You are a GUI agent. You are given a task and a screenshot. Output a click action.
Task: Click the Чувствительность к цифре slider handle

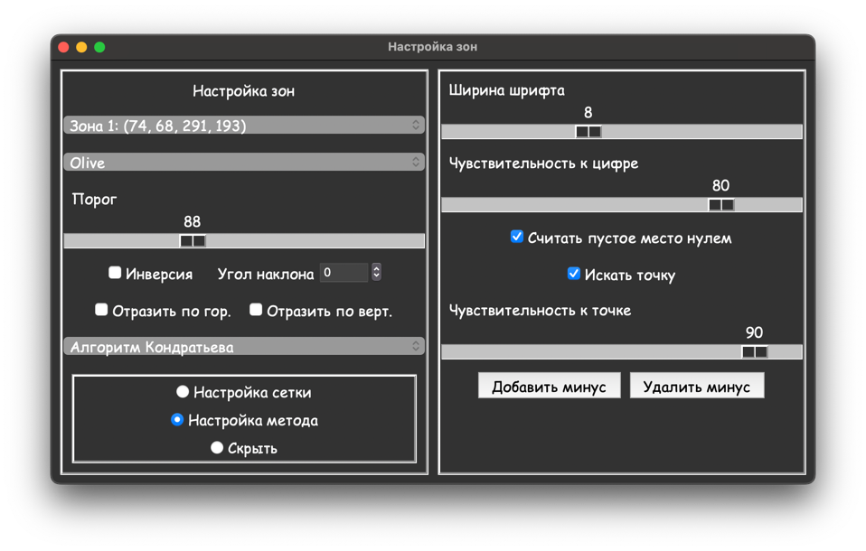720,205
